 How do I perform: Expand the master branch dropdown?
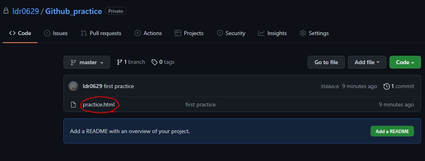point(87,62)
